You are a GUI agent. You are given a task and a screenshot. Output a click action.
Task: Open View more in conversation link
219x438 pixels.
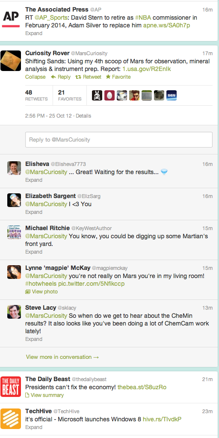tap(62, 357)
